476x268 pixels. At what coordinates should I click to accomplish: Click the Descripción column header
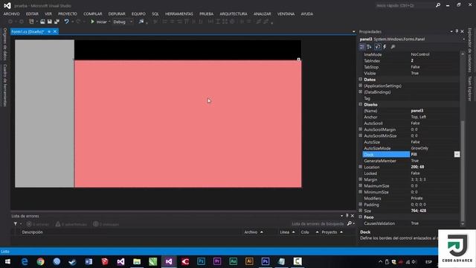point(32,232)
